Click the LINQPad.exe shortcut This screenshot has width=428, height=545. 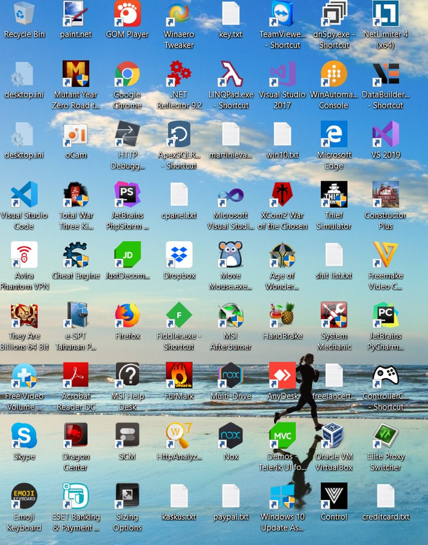tap(230, 74)
